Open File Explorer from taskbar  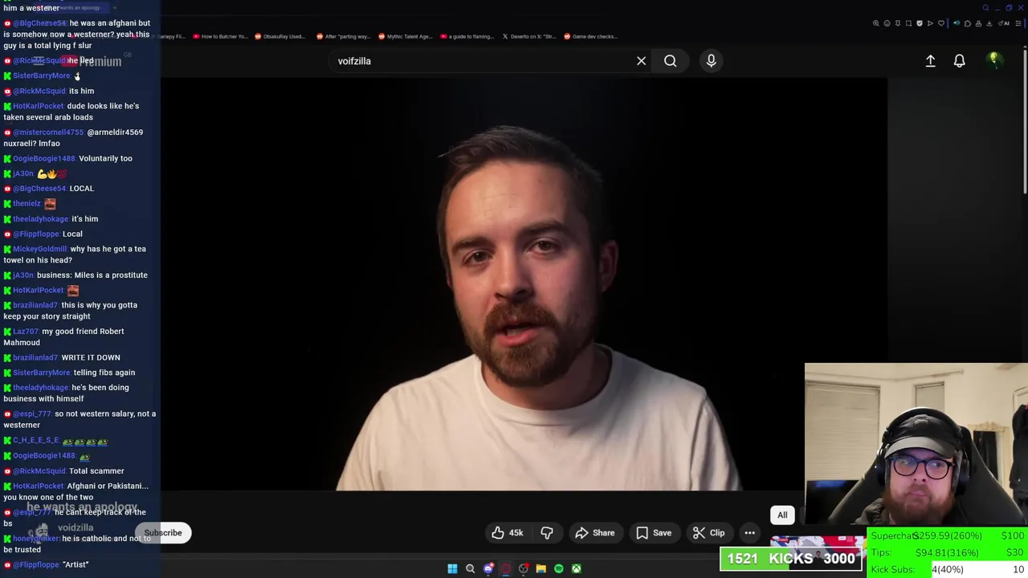(x=541, y=569)
